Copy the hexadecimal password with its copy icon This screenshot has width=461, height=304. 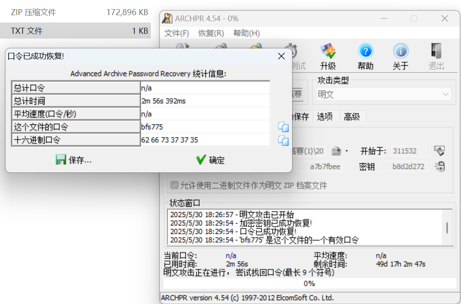click(283, 140)
